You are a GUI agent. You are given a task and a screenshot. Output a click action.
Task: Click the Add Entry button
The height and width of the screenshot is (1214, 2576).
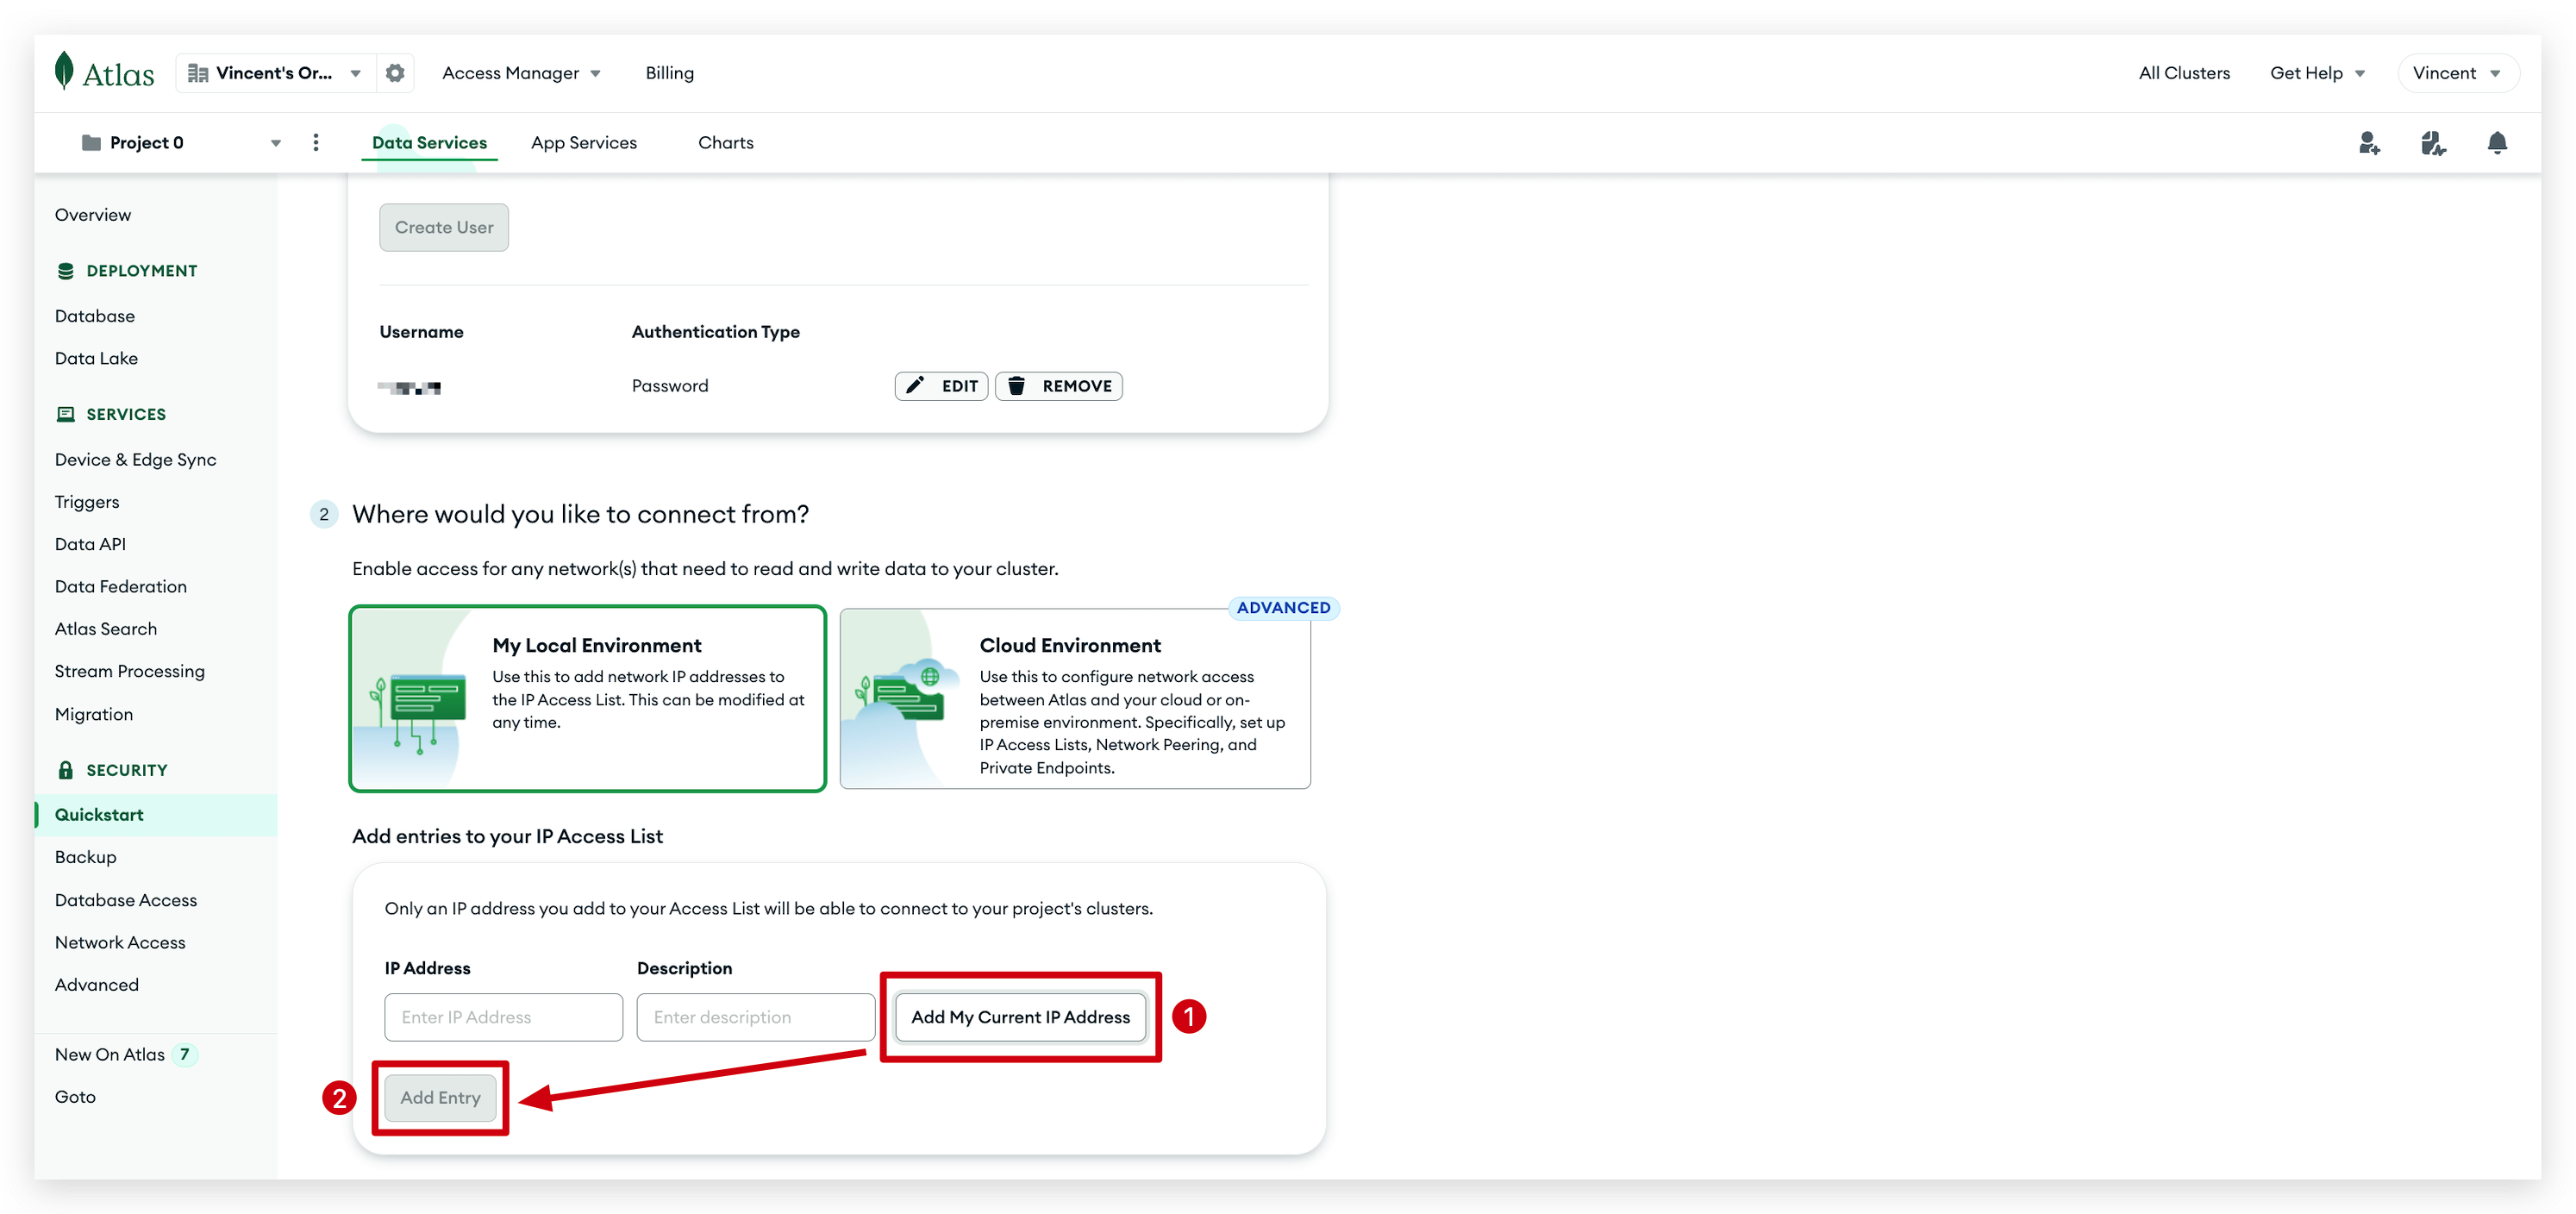[440, 1097]
